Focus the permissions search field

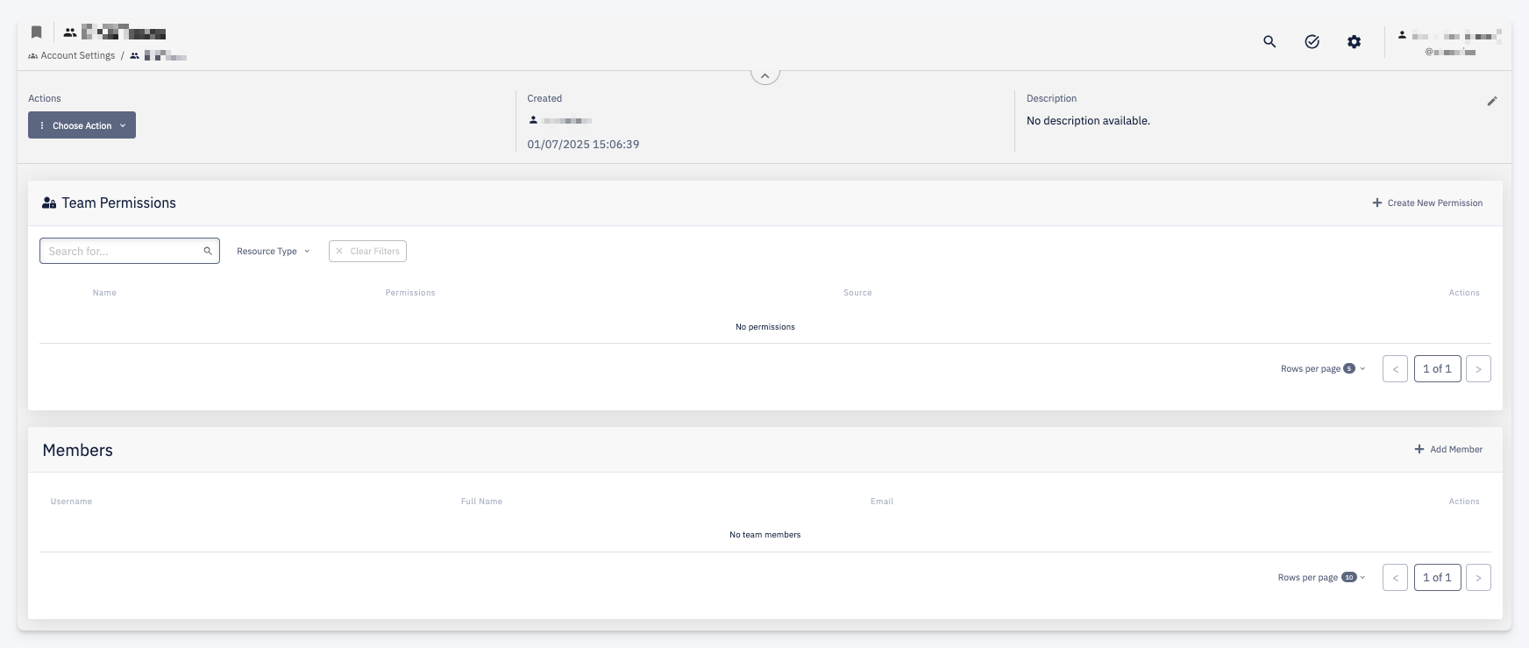point(129,251)
